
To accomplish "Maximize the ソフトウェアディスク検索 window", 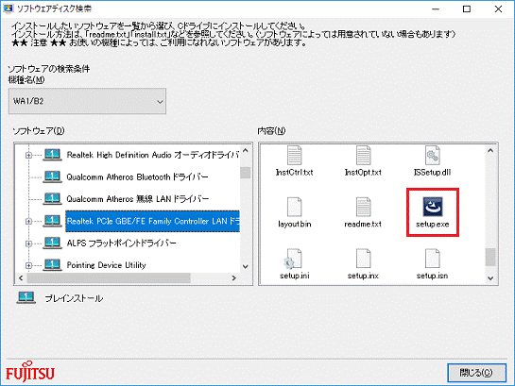I will tap(467, 8).
